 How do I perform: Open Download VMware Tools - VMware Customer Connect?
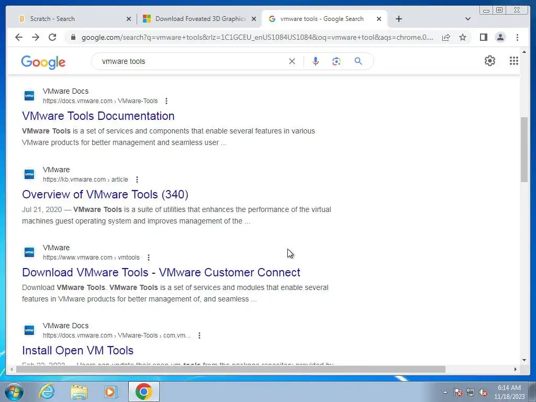point(161,272)
